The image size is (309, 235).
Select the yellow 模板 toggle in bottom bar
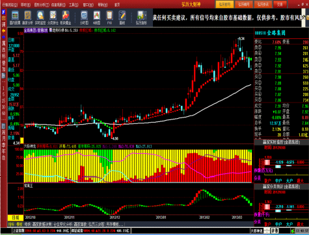[x=20, y=224]
